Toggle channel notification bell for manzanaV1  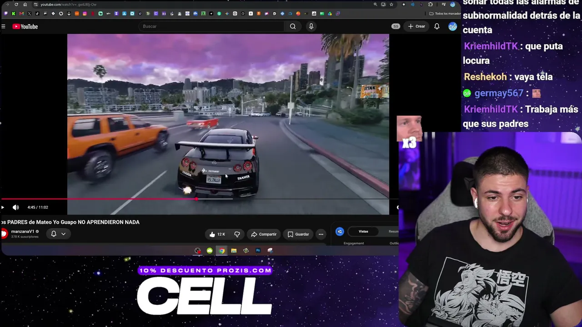click(54, 233)
